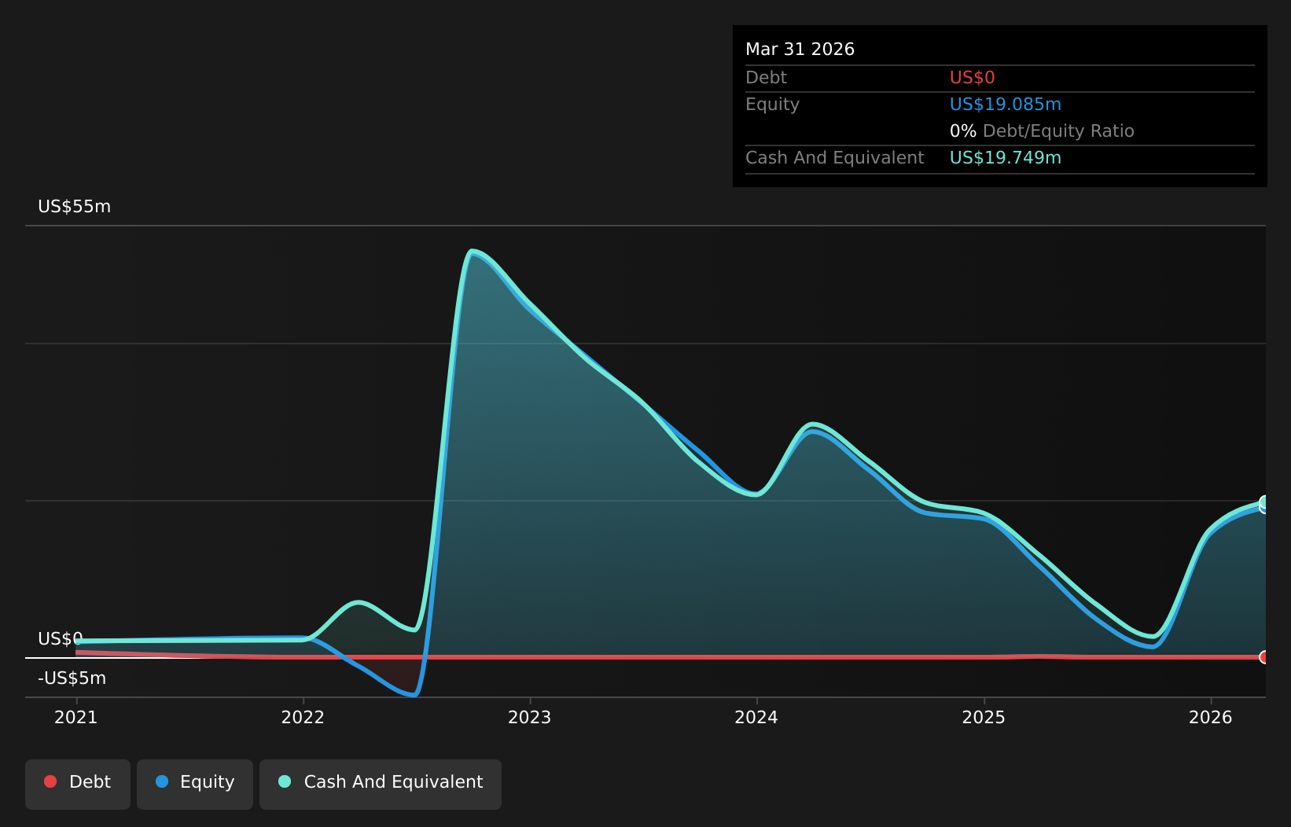Click the 2021 x-axis label
The image size is (1291, 827).
click(x=76, y=717)
